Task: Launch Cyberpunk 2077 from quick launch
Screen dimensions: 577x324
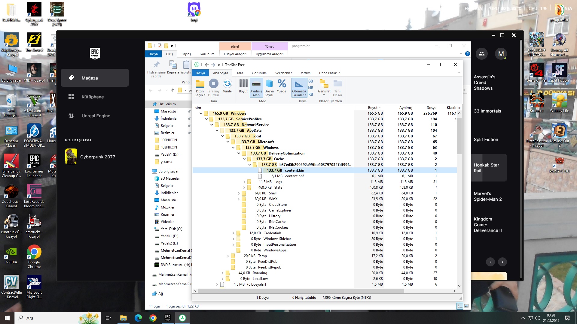Action: 97,157
